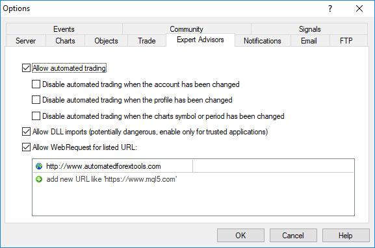The height and width of the screenshot is (248, 375).
Task: Click the Cancel button
Action: 293,235
